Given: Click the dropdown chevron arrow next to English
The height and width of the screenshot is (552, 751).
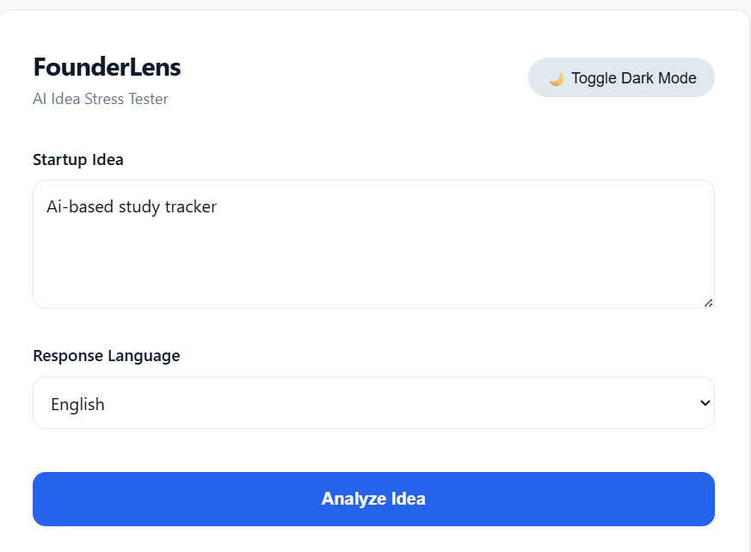Looking at the screenshot, I should (x=705, y=402).
